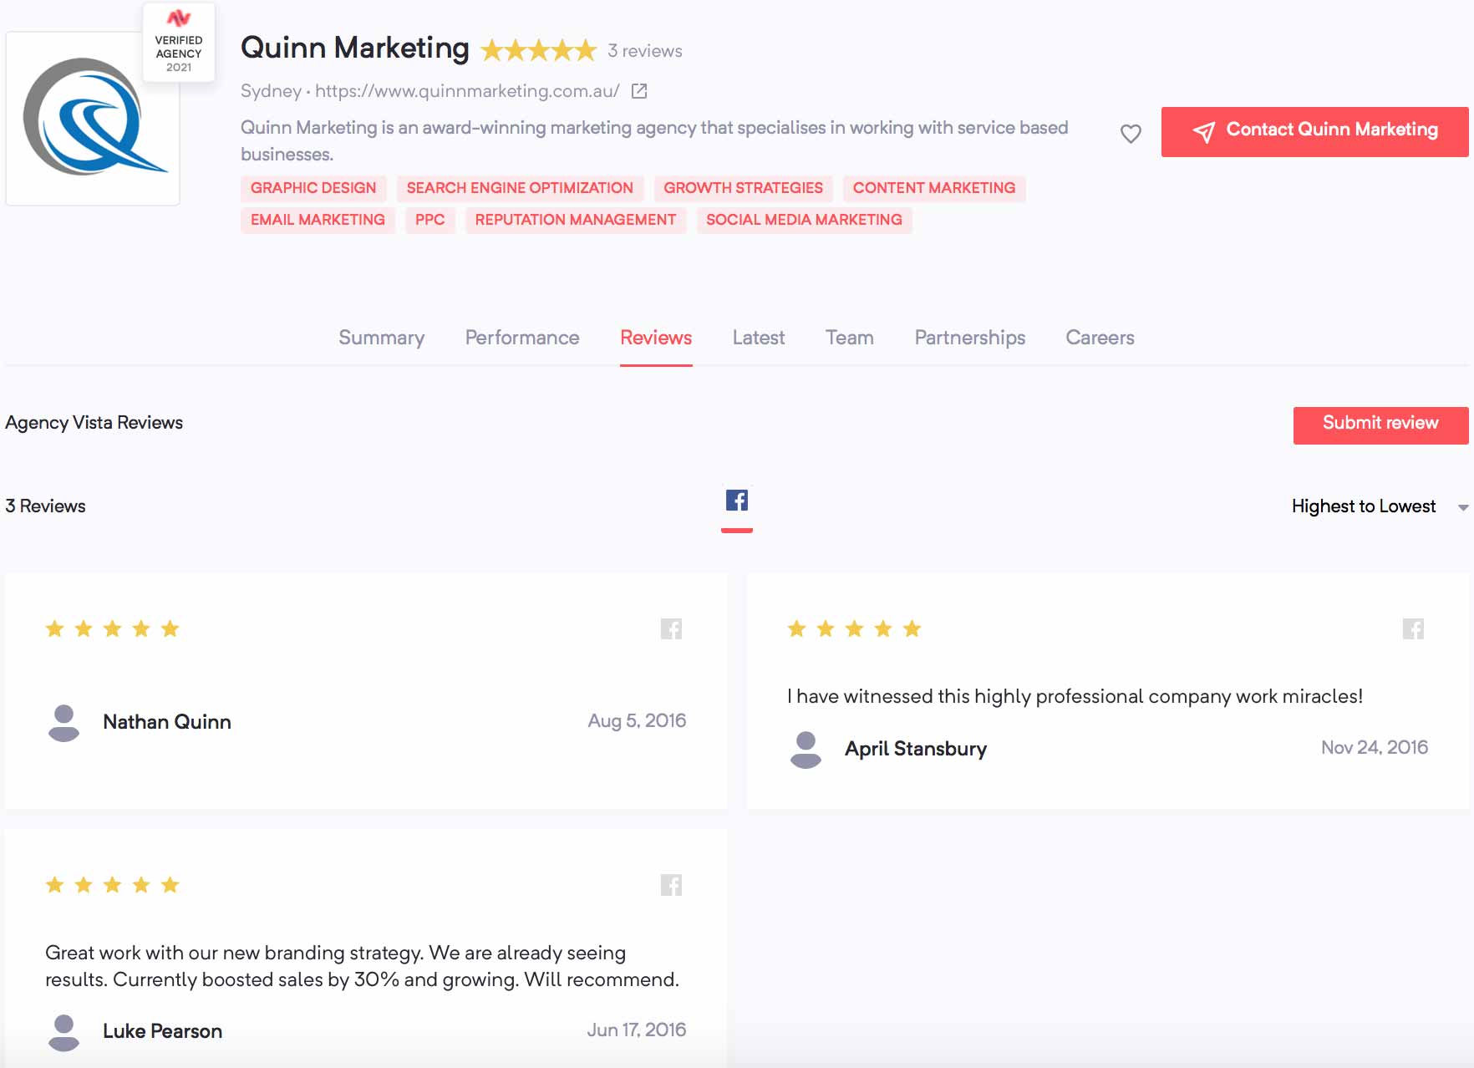
Task: Click reviewer name Nathan Quinn
Action: click(x=167, y=722)
